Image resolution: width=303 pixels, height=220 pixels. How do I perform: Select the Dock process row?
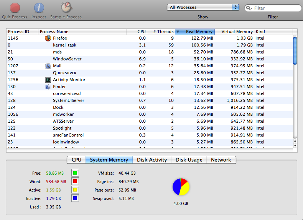(x=150, y=107)
